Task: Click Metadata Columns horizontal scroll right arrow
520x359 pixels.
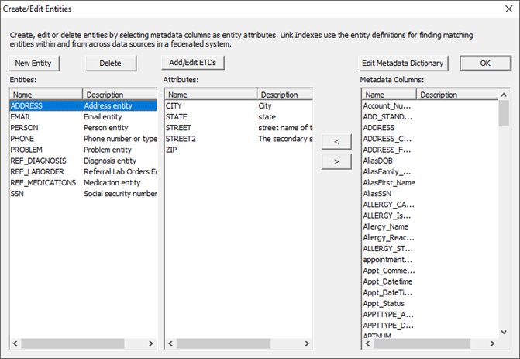Action: pos(492,343)
